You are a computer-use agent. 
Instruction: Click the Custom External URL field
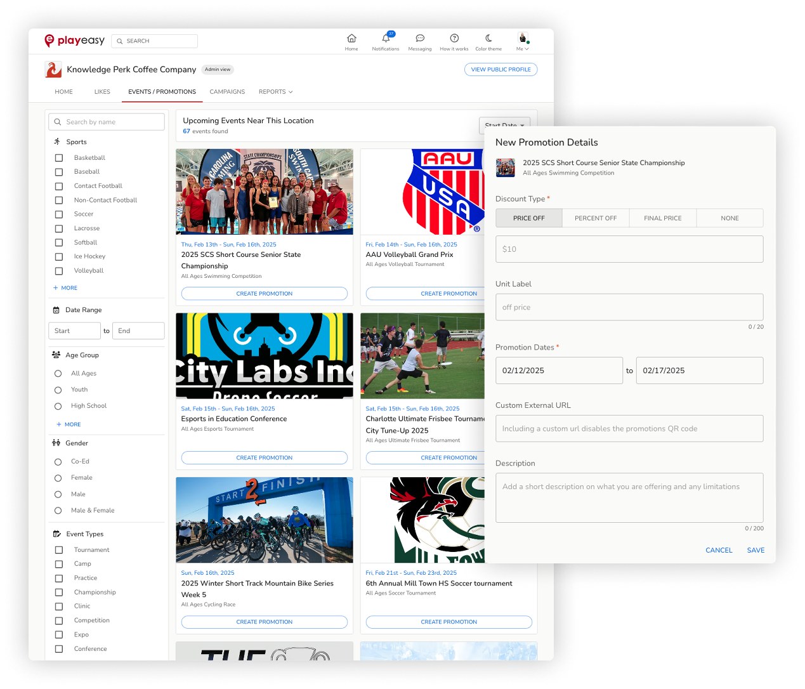point(629,429)
